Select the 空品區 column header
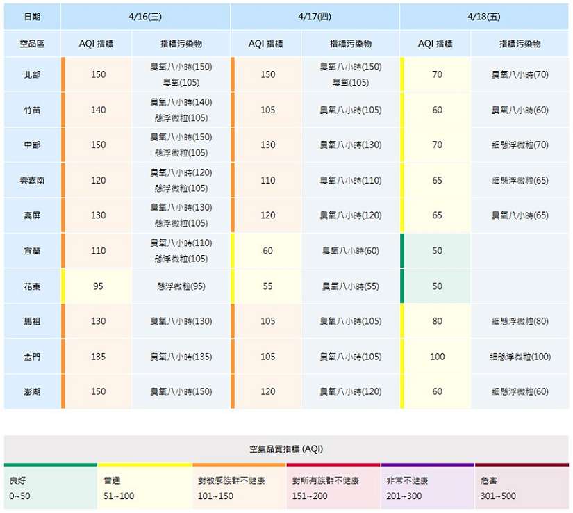Screen dimensions: 573x513 pyautogui.click(x=32, y=44)
